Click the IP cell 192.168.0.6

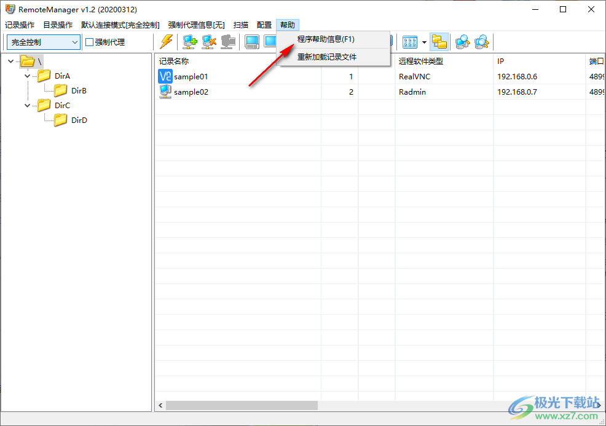click(x=517, y=77)
